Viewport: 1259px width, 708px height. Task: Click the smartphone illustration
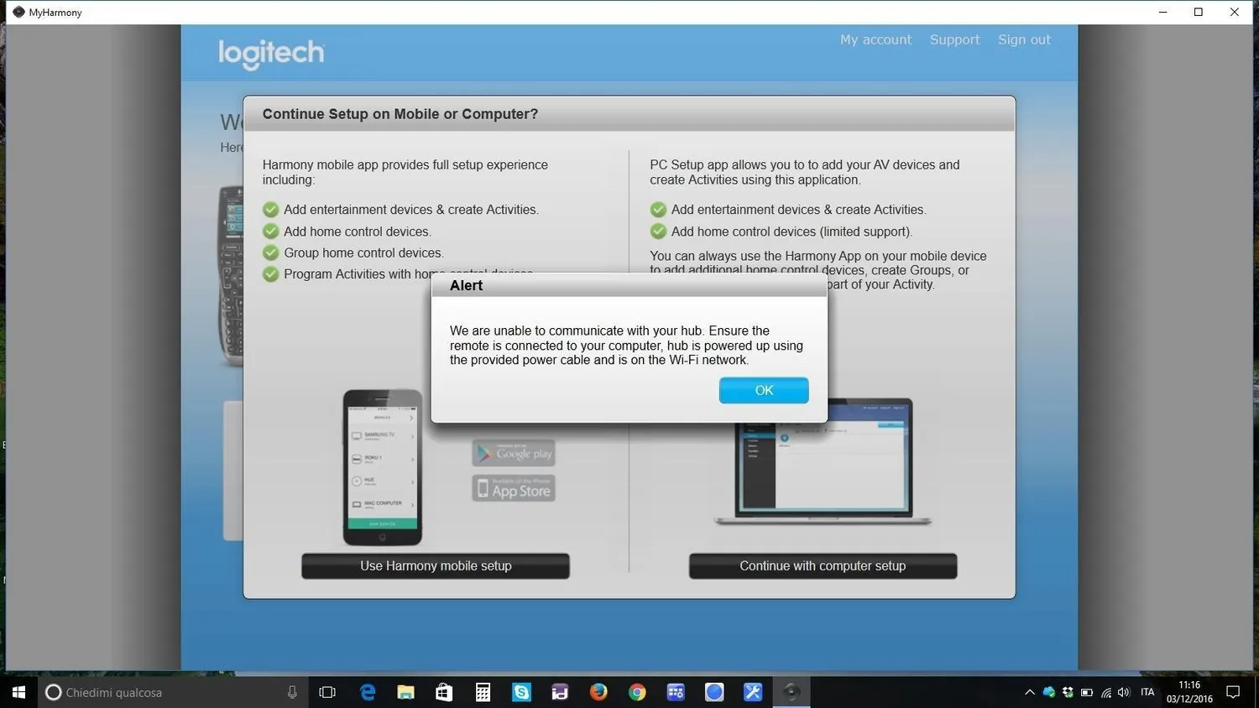click(383, 467)
